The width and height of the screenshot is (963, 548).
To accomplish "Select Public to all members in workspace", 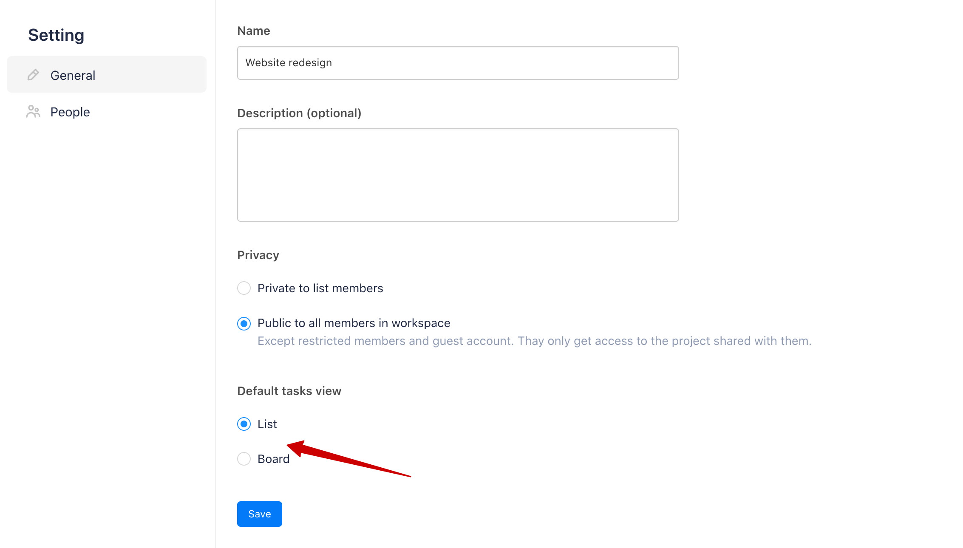I will tap(244, 323).
